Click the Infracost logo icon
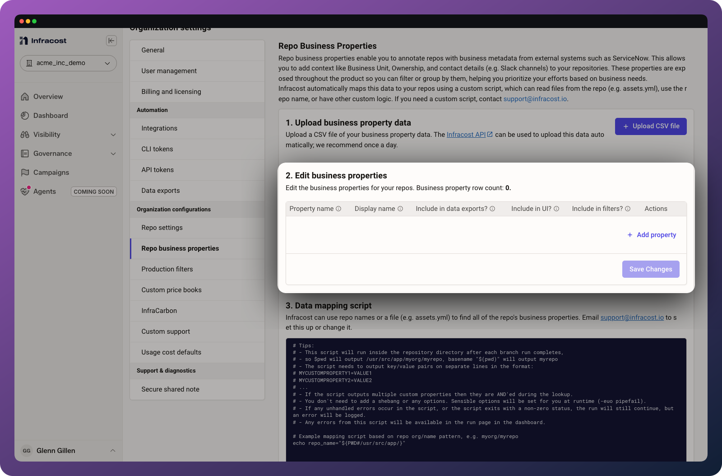Screen dimensions: 722x476 [x=24, y=41]
